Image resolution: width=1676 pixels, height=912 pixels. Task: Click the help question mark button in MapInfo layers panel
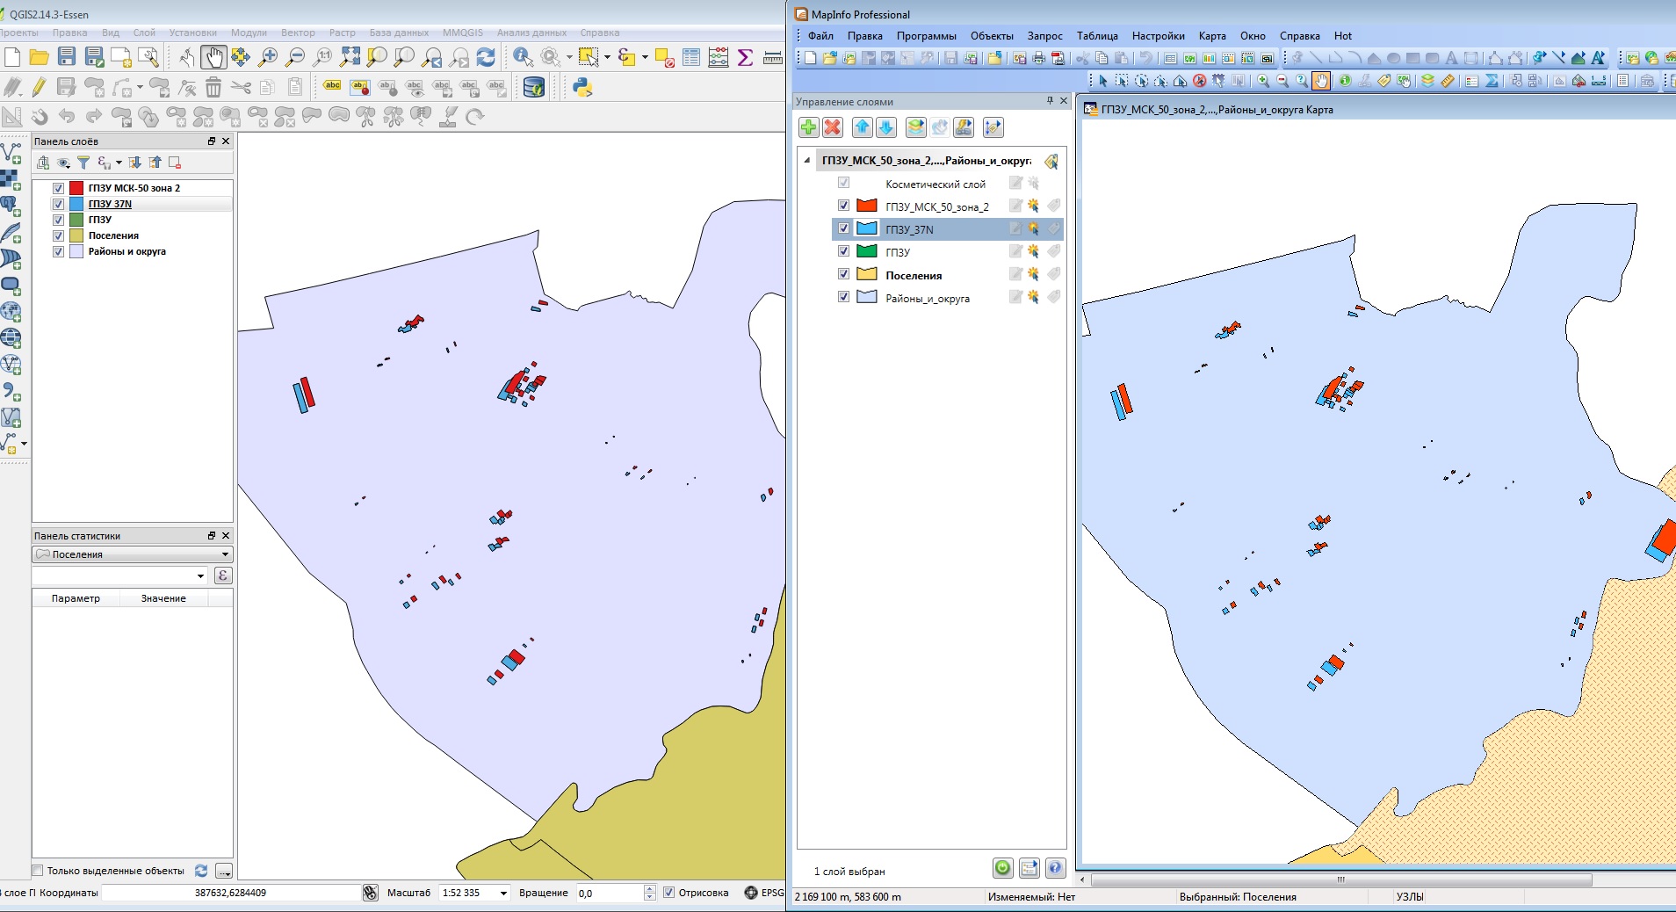click(1054, 869)
